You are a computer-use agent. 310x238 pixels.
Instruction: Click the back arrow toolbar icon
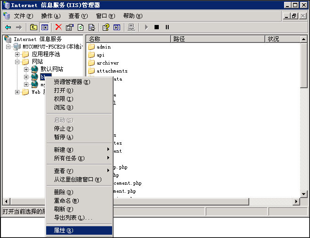pos(8,27)
